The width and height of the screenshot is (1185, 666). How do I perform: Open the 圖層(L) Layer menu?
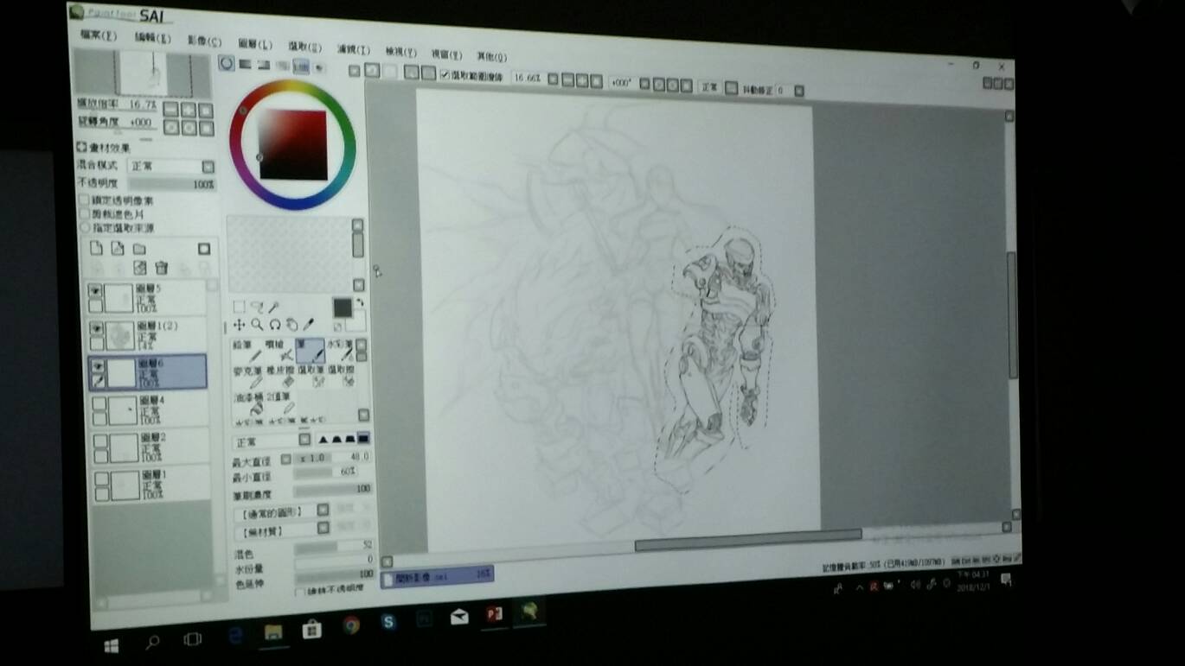point(255,44)
